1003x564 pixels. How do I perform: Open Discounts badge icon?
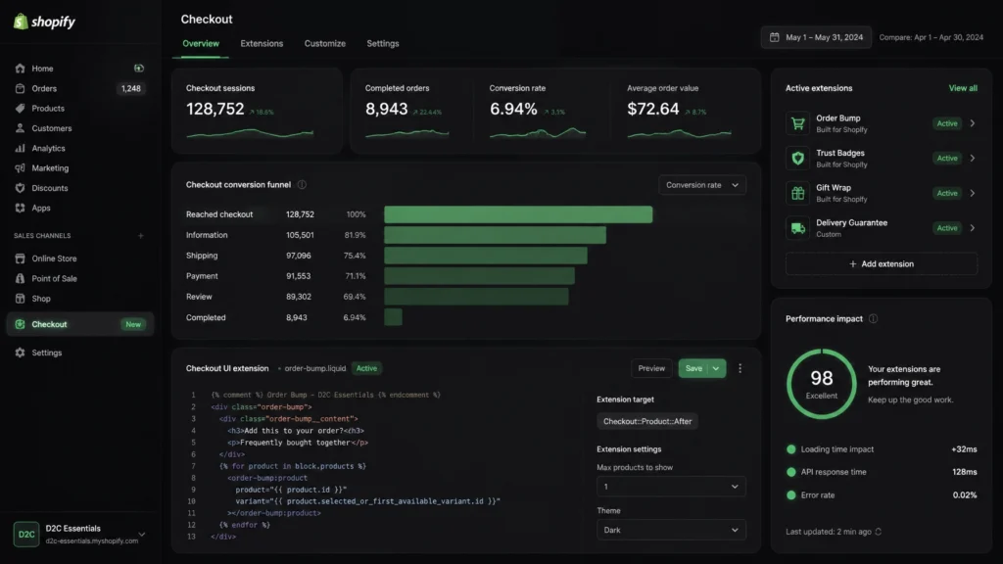[20, 188]
